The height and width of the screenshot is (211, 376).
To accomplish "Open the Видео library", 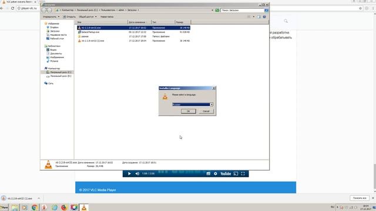I will pos(52,50).
